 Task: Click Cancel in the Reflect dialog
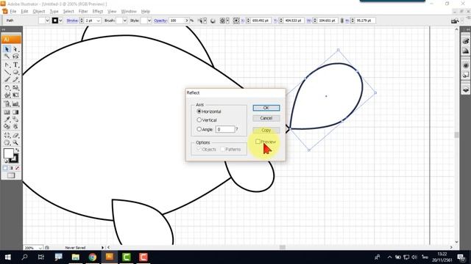pyautogui.click(x=266, y=118)
